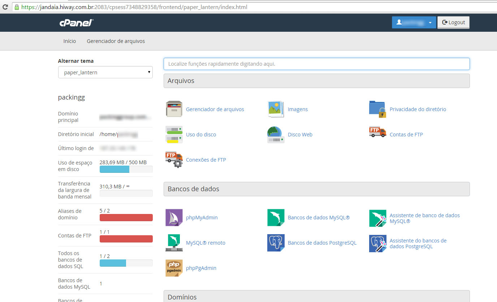Collapse the Arquivos section header
Screen dimensions: 497x302
click(x=316, y=81)
